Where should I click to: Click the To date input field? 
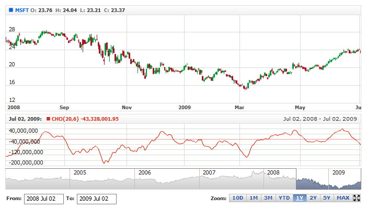click(96, 199)
